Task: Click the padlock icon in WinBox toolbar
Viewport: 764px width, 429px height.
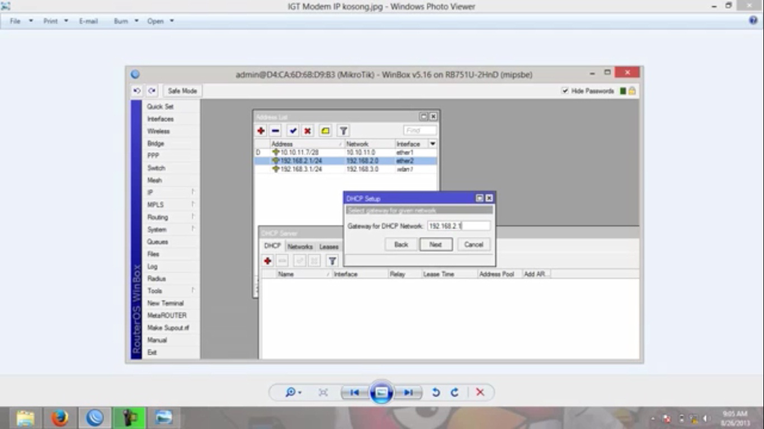Action: click(632, 90)
